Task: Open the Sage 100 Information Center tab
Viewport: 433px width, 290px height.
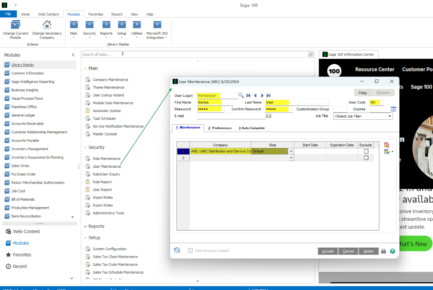Action: (348, 54)
